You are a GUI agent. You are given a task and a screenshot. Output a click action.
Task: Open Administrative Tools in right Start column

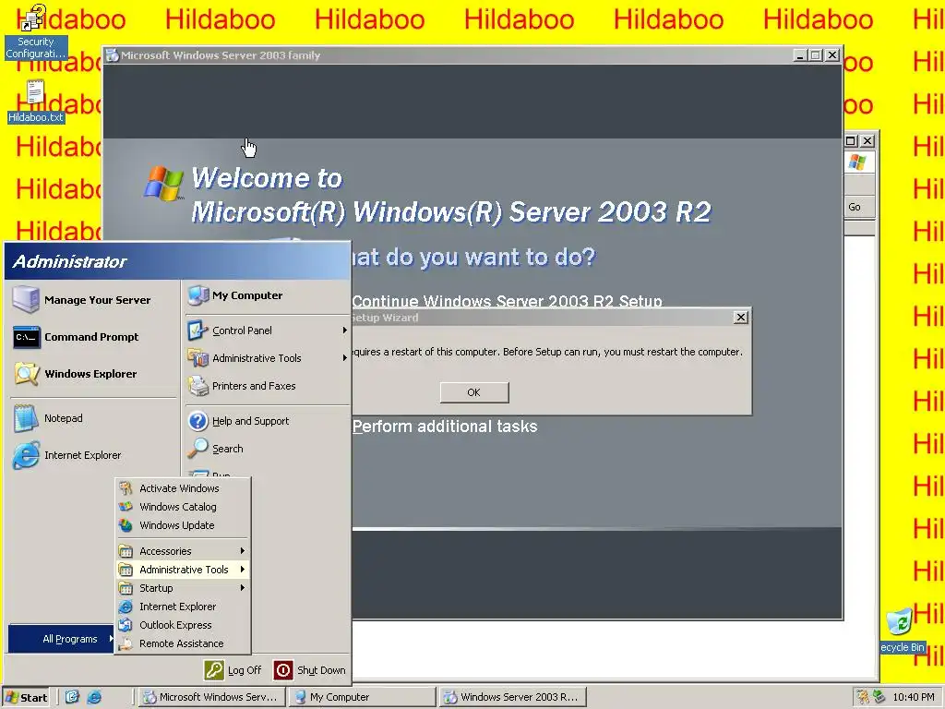coord(267,358)
